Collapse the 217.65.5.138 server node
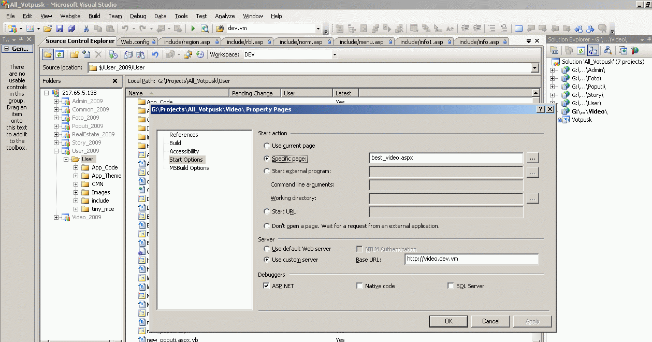 47,93
